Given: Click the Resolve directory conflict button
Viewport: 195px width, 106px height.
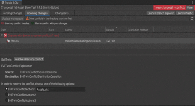Looking at the screenshot, I should pos(29,59).
